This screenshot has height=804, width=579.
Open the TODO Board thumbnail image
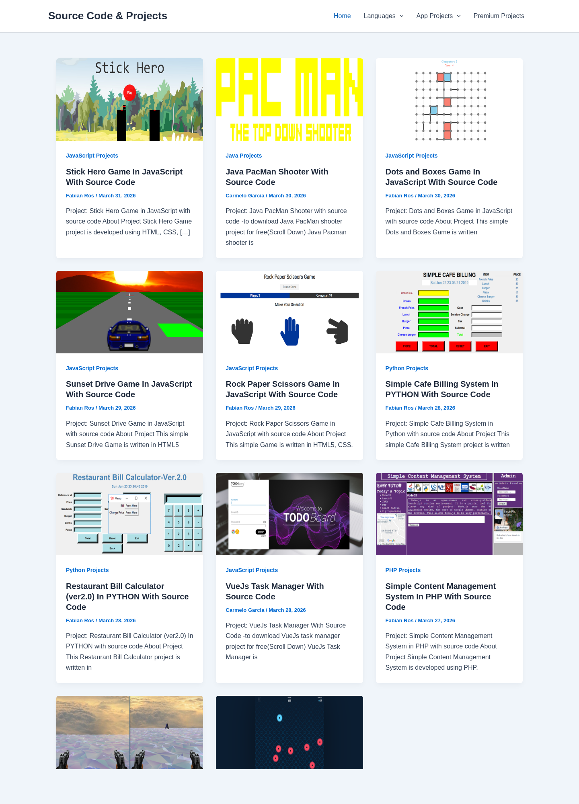click(289, 514)
